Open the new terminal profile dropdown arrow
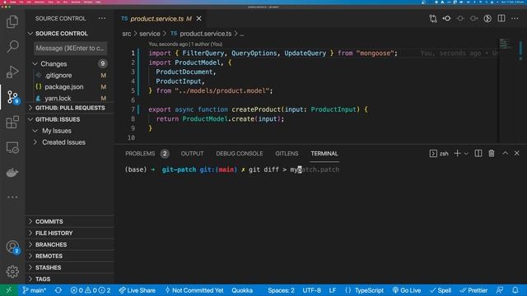The width and height of the screenshot is (527, 296). click(x=466, y=154)
